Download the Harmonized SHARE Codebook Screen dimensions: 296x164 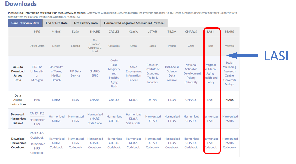[95, 143]
